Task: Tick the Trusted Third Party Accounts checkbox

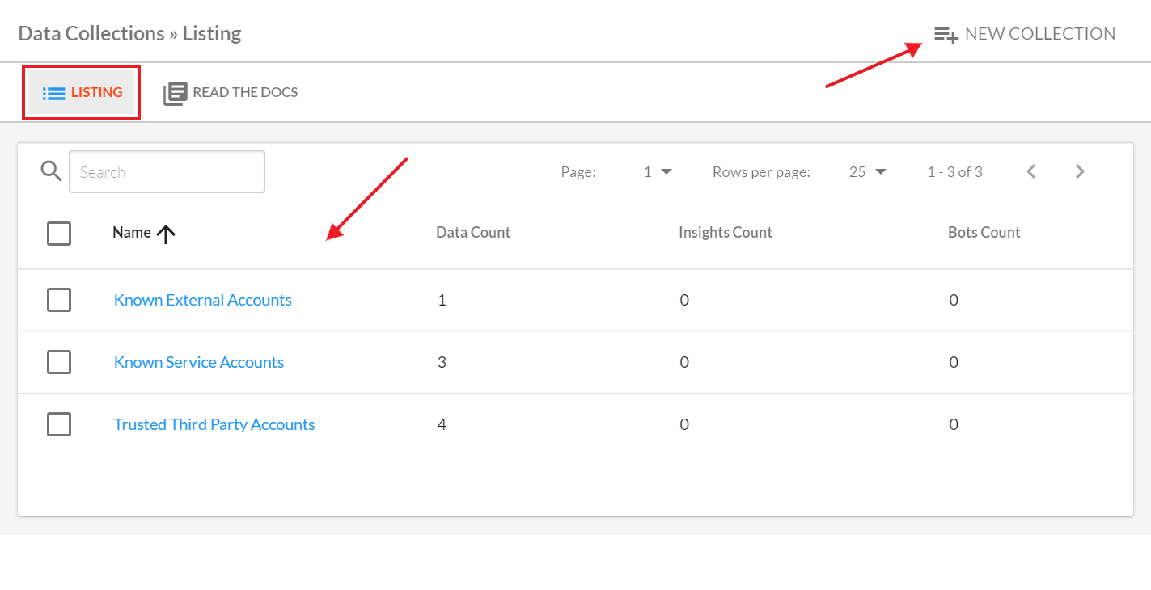Action: pos(59,424)
